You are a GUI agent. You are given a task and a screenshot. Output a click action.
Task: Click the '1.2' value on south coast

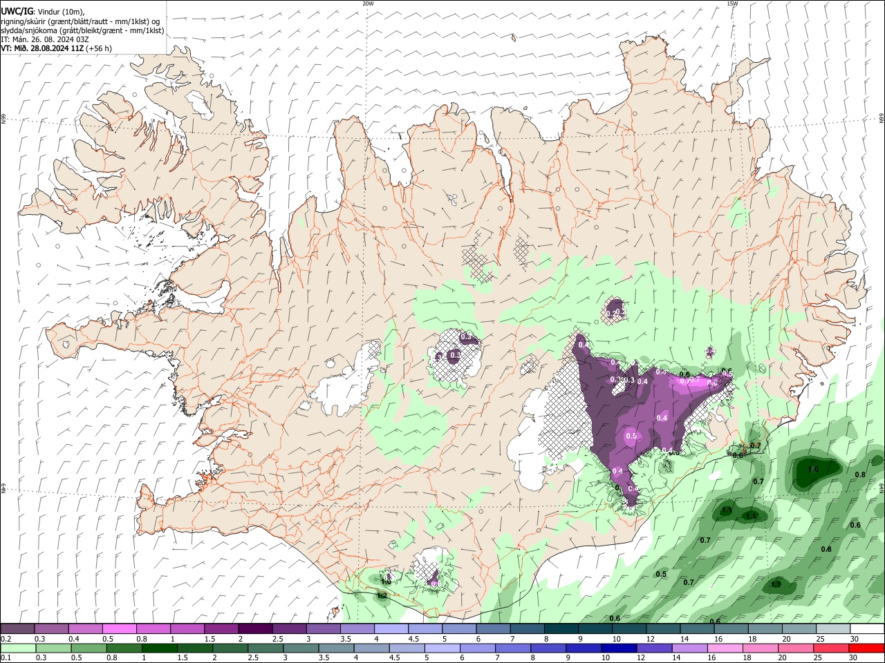382,595
